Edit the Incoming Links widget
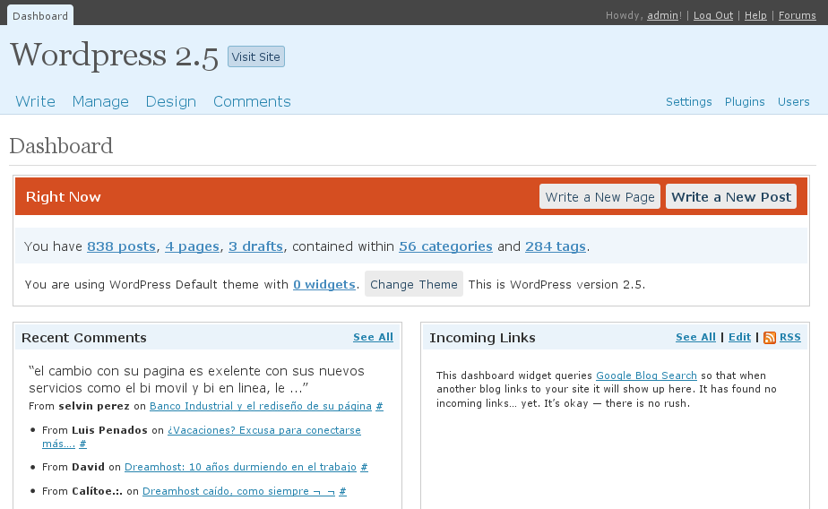The height and width of the screenshot is (509, 828). coord(740,337)
